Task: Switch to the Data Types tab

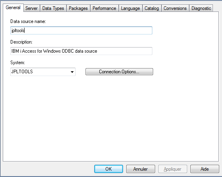Action: 53,8
